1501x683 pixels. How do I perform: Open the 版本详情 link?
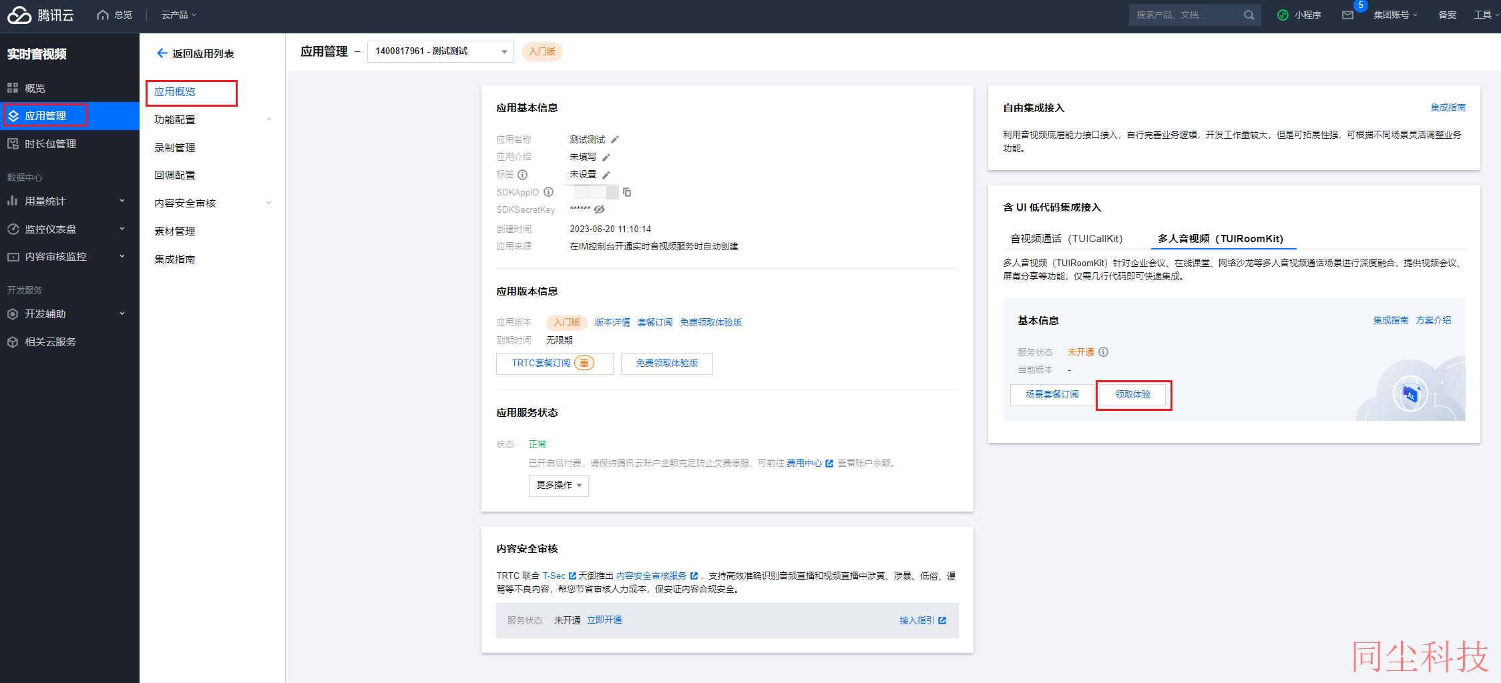pyautogui.click(x=612, y=322)
